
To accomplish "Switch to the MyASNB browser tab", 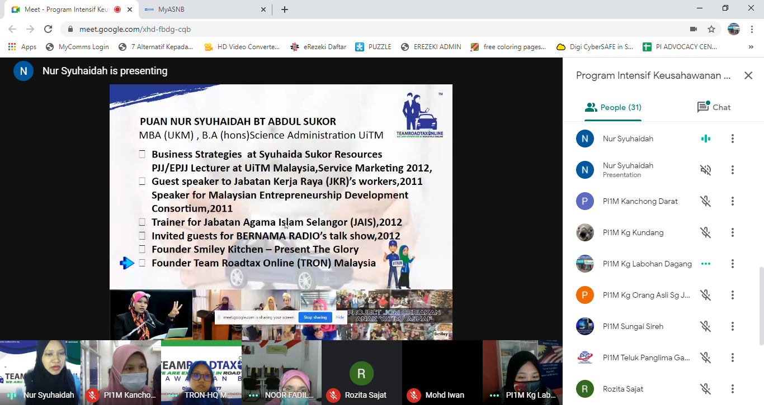I will pos(204,9).
